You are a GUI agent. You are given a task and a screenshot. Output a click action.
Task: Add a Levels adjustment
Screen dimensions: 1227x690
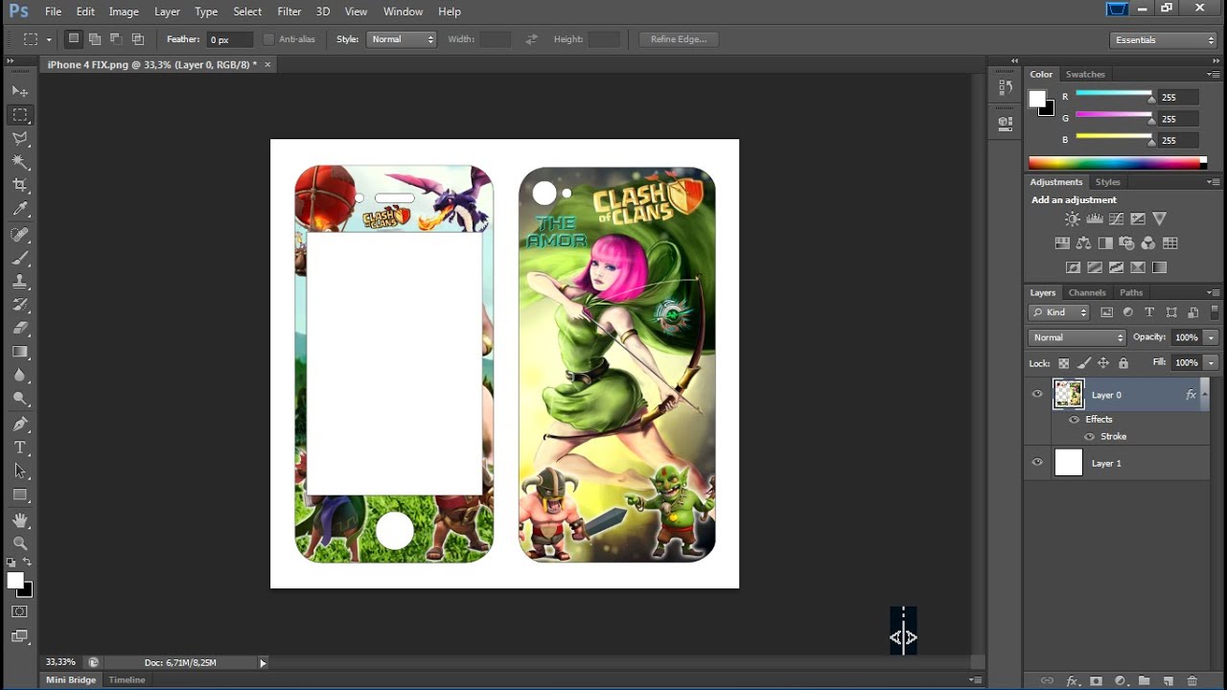[x=1094, y=219]
